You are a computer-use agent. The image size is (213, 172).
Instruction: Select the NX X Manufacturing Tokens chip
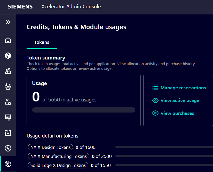tap(59, 156)
